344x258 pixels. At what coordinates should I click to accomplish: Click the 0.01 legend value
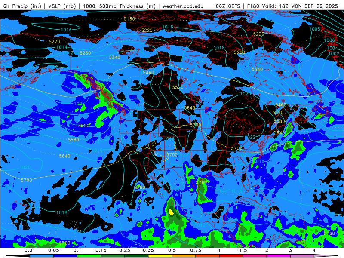30,250
